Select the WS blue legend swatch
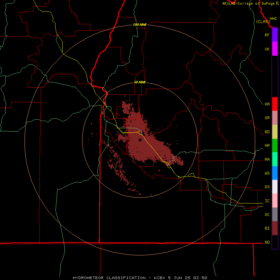 point(275,173)
